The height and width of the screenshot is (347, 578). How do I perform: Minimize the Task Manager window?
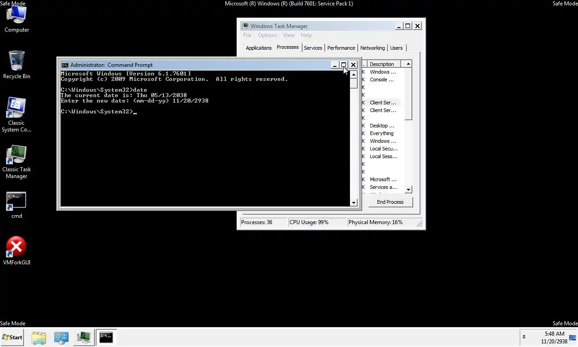tap(399, 26)
